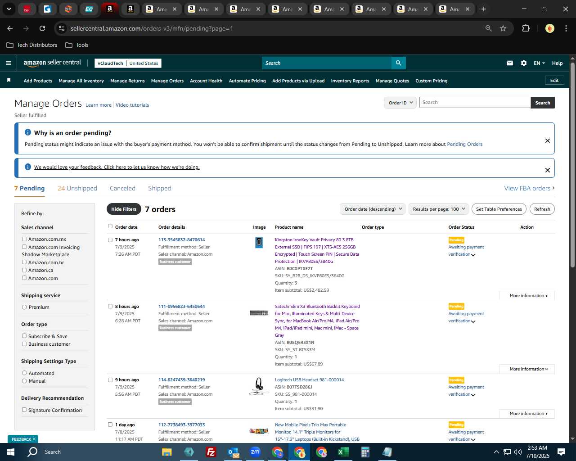Select the Premium shipping service radio
Image resolution: width=576 pixels, height=461 pixels.
coord(24,307)
